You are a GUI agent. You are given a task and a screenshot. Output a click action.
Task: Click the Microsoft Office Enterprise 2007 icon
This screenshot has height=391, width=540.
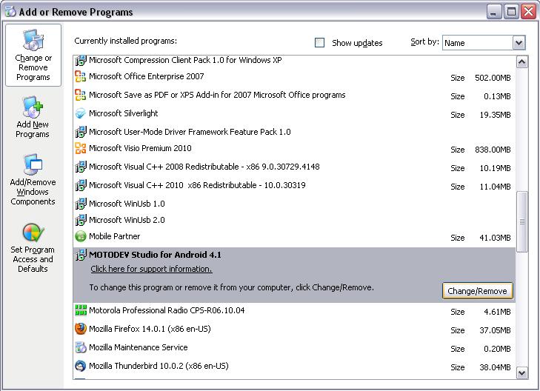pyautogui.click(x=81, y=76)
